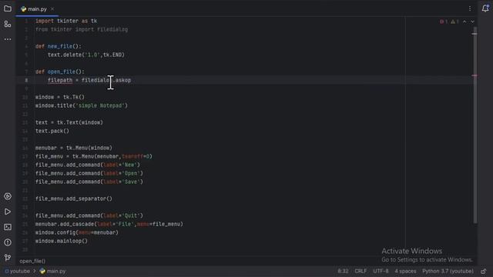Image resolution: width=493 pixels, height=277 pixels.
Task: Click main.py in navigation bar
Action: 52,271
